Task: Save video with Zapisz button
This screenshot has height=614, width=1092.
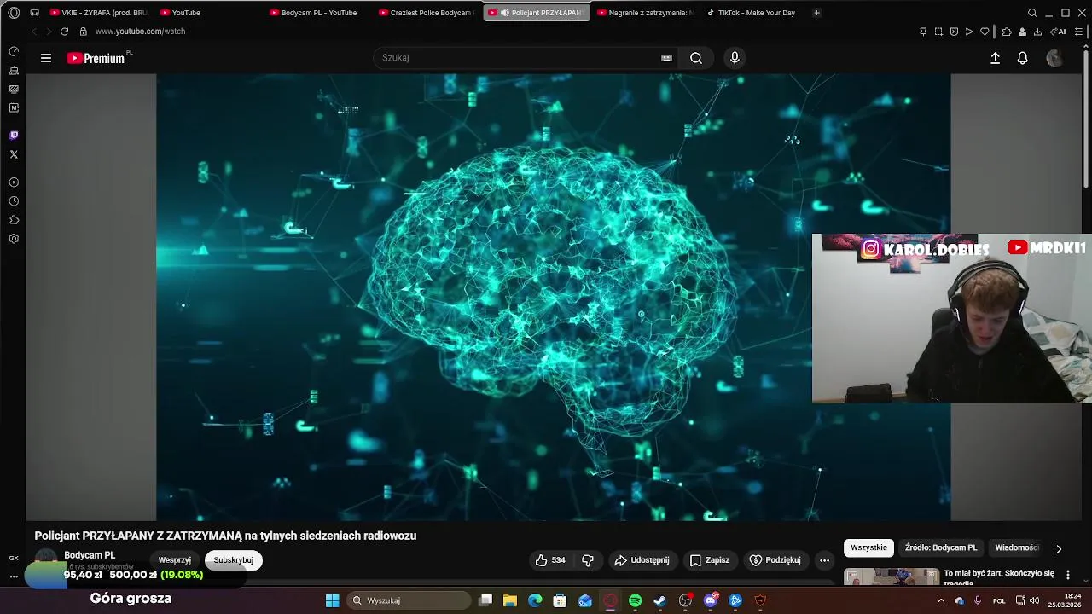Action: pos(709,560)
